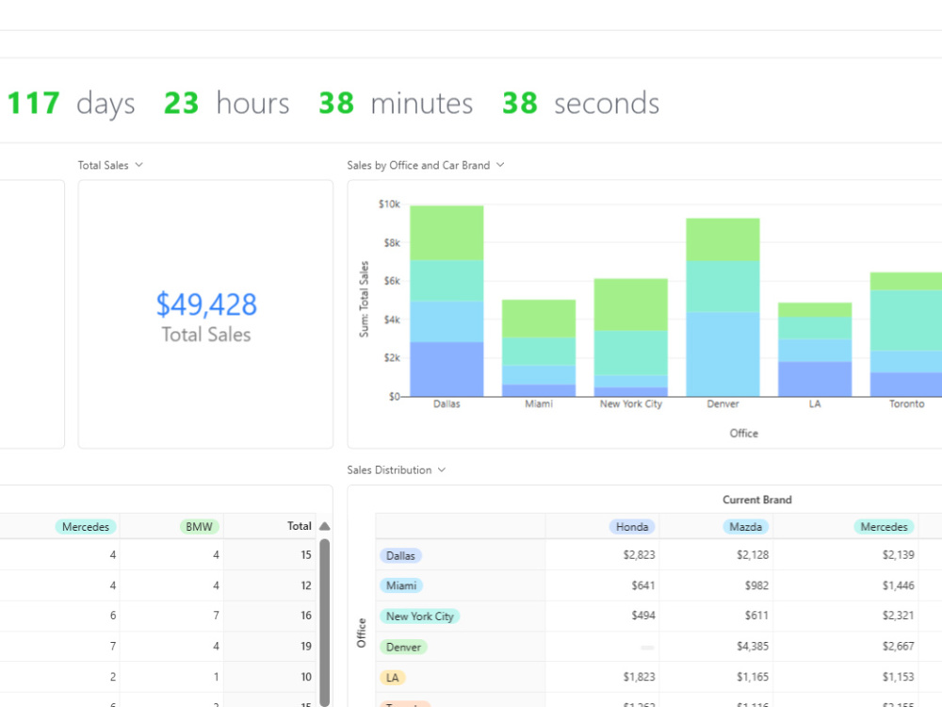This screenshot has width=942, height=707.
Task: Click the Miami office row label
Action: 401,585
